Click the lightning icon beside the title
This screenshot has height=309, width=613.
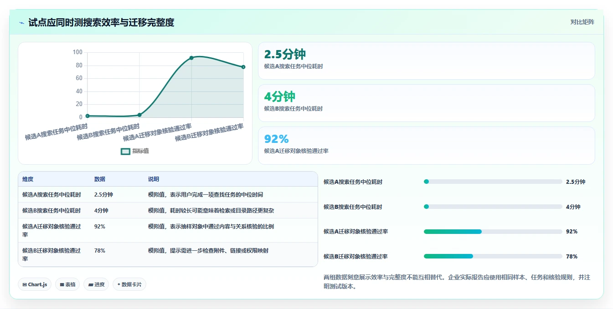coord(22,22)
